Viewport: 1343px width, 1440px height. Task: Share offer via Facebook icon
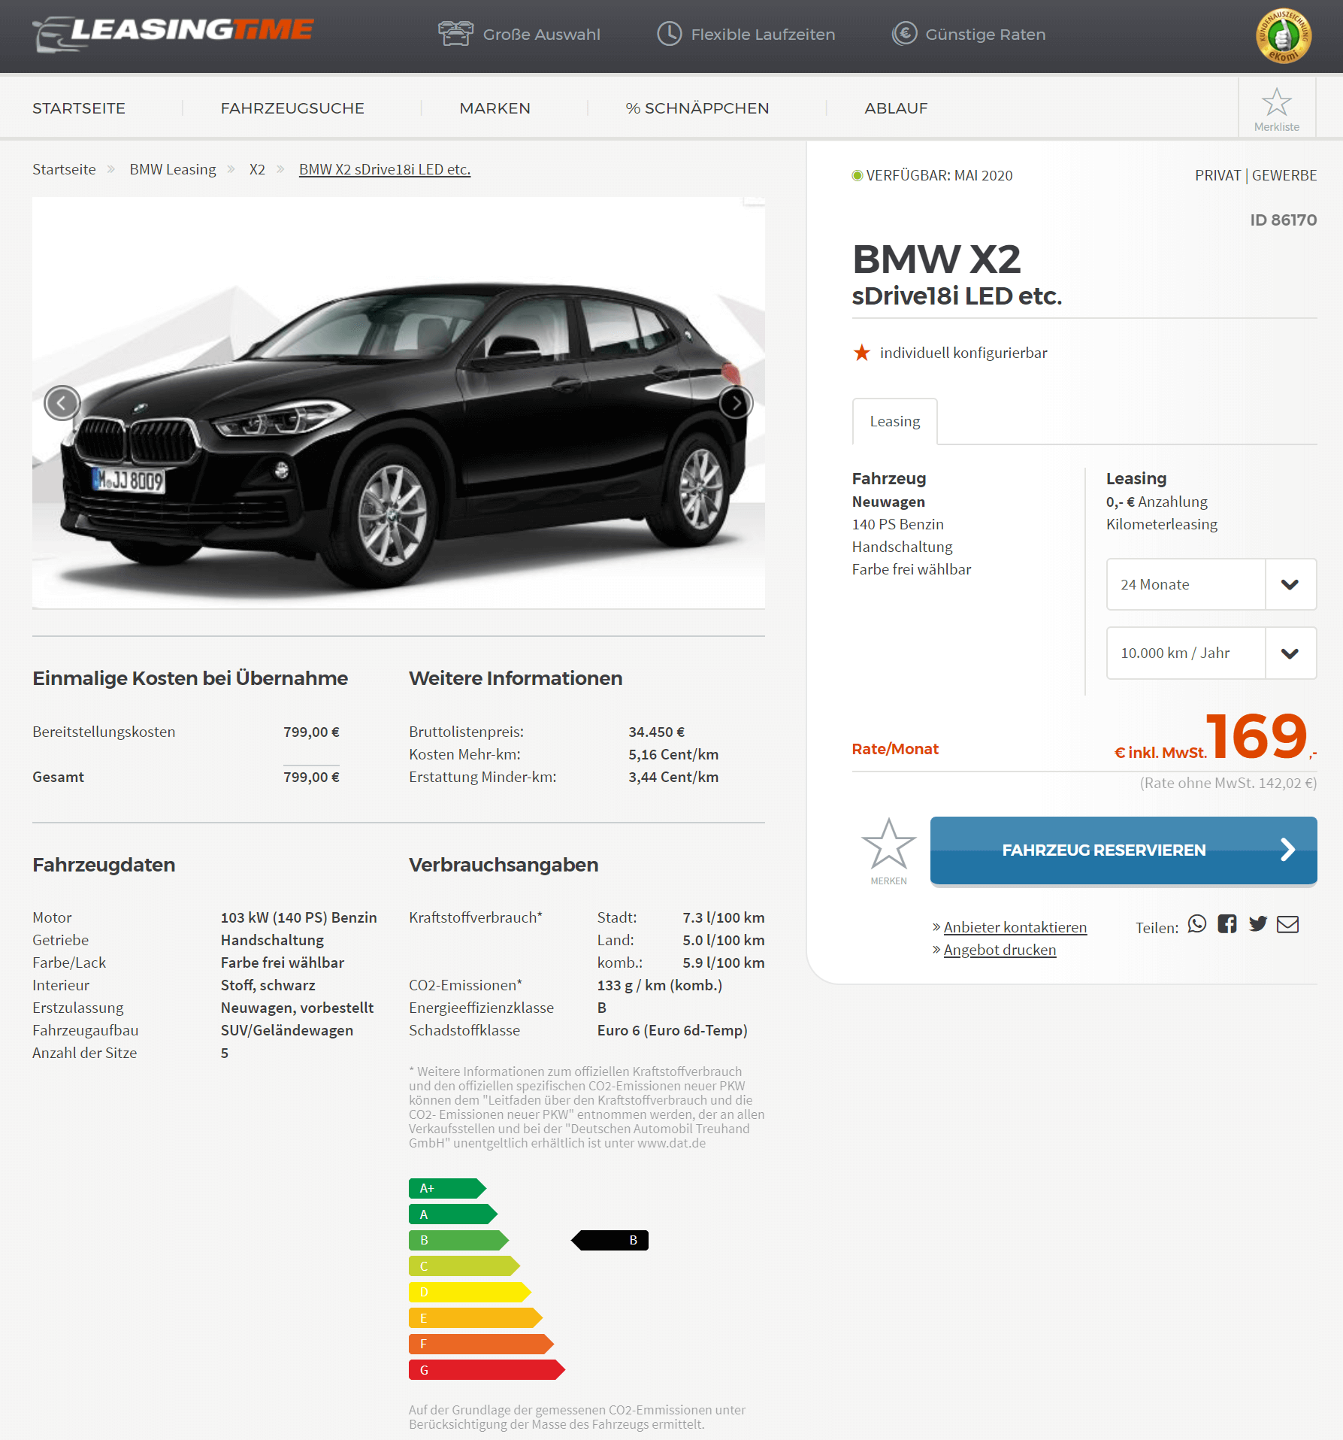1227,924
